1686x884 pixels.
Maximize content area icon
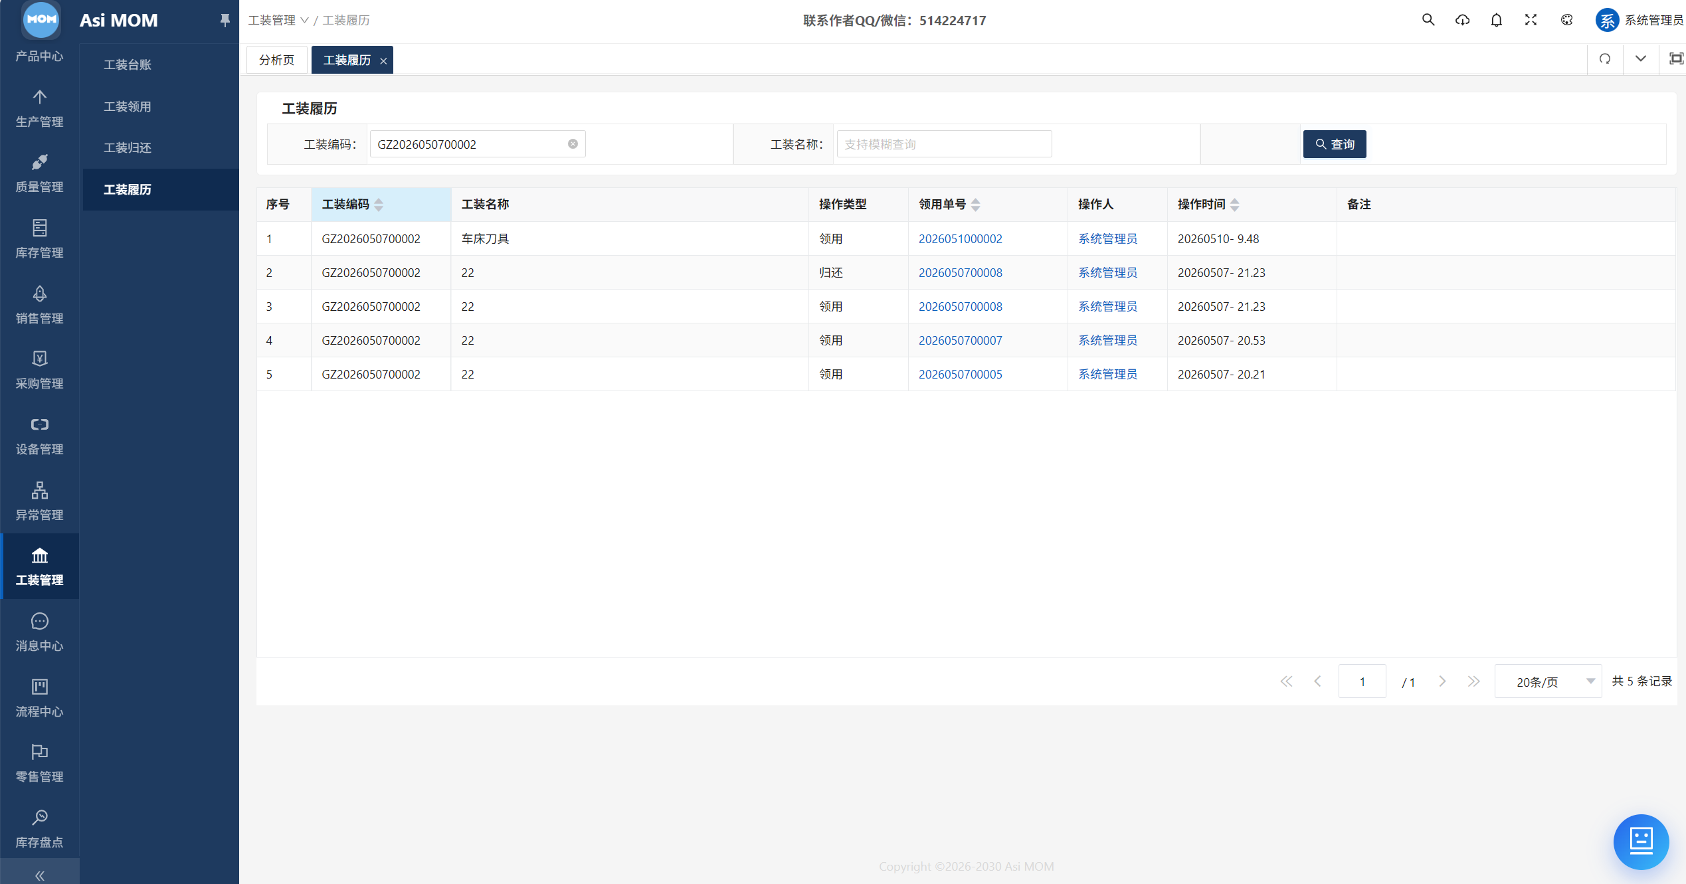[x=1676, y=59]
